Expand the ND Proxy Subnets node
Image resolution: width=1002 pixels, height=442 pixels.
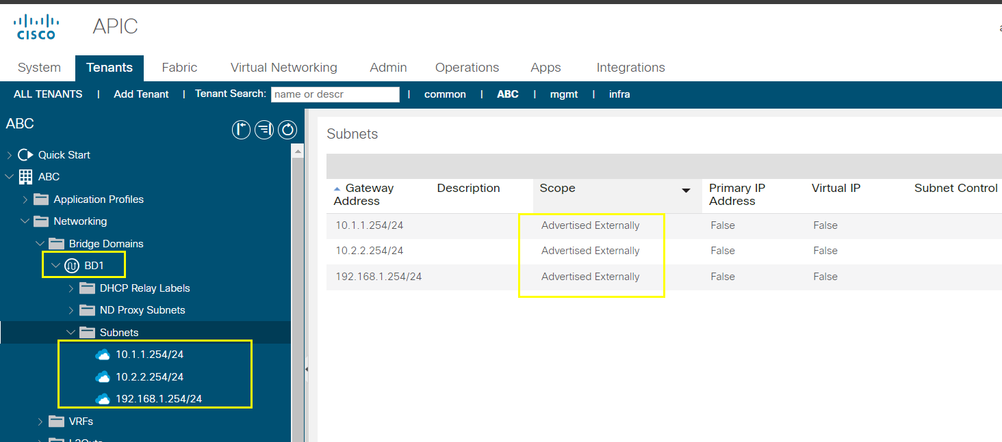[71, 310]
